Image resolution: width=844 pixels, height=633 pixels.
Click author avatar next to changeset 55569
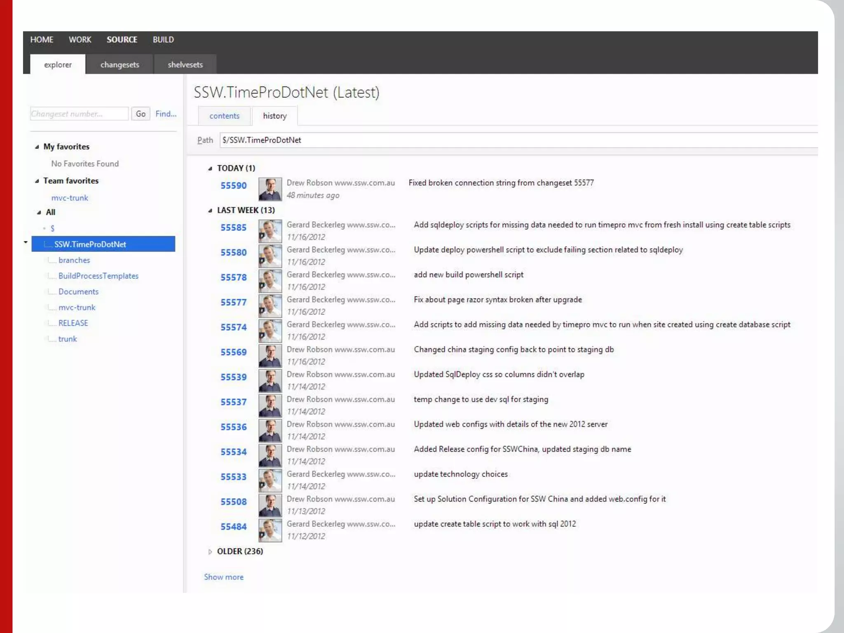tap(270, 356)
